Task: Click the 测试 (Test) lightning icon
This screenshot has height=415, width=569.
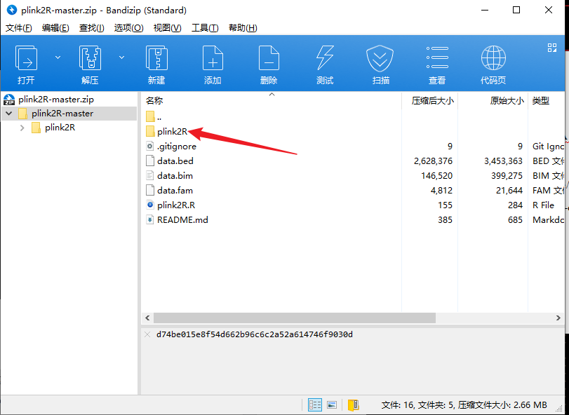Action: click(325, 58)
